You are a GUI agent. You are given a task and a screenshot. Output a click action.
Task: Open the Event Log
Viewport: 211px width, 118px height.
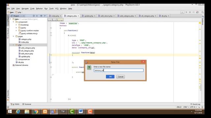(195, 104)
